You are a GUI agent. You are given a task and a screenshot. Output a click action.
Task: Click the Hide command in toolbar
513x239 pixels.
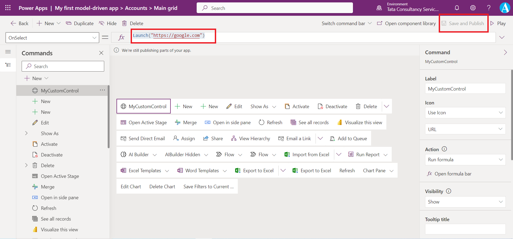(108, 23)
